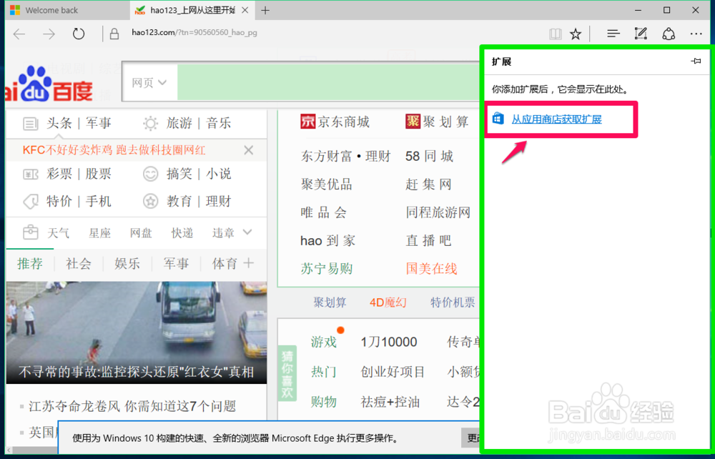The width and height of the screenshot is (715, 459).
Task: Open Reading view book icon
Action: click(555, 34)
